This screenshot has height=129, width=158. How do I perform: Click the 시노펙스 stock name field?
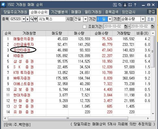[x=52, y=19]
